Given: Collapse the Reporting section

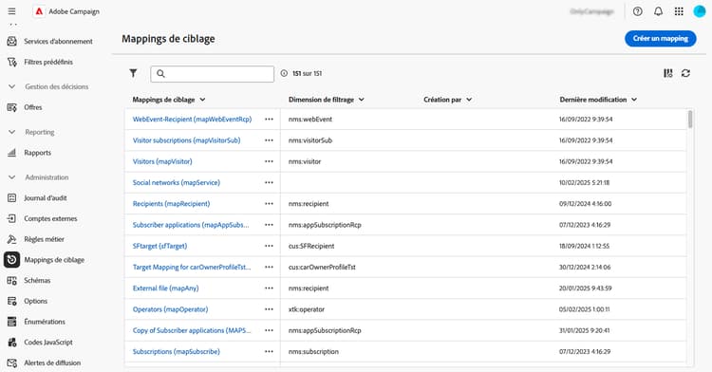Looking at the screenshot, I should point(11,132).
